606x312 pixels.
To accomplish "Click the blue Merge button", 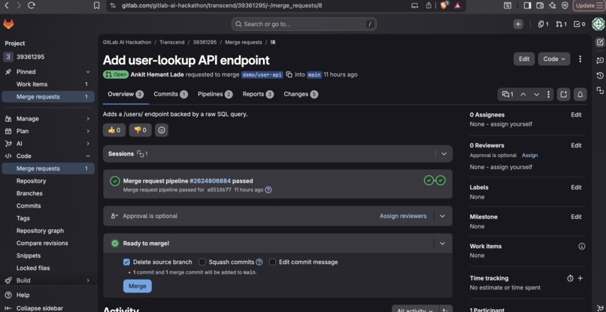I will point(137,286).
